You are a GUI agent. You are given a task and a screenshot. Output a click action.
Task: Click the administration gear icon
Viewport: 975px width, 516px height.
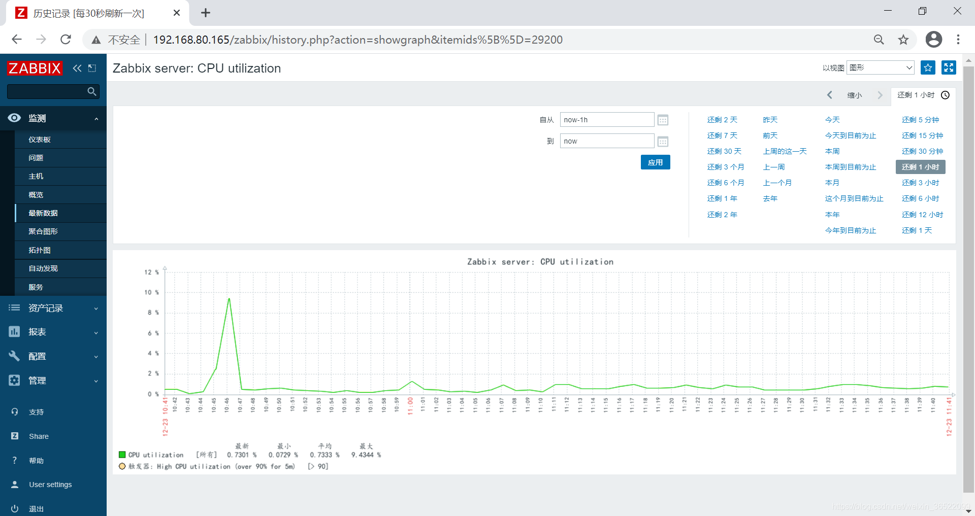pos(14,380)
